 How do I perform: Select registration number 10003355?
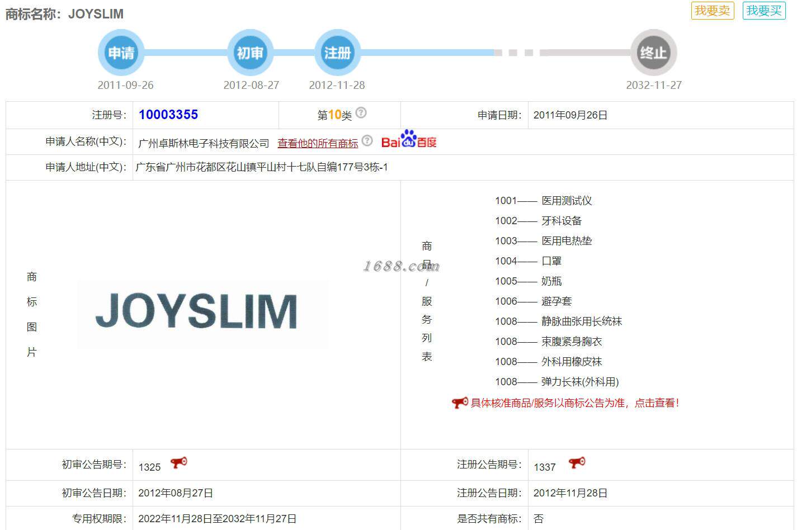pyautogui.click(x=168, y=115)
